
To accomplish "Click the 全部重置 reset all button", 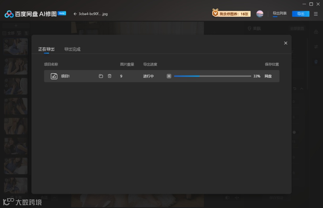I will coord(297,28).
